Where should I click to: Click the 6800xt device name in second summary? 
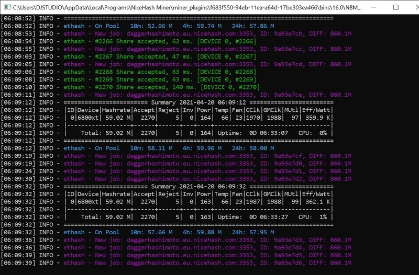click(x=88, y=202)
